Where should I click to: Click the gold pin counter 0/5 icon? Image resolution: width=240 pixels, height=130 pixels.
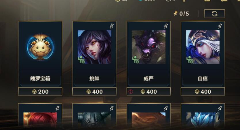(x=176, y=13)
